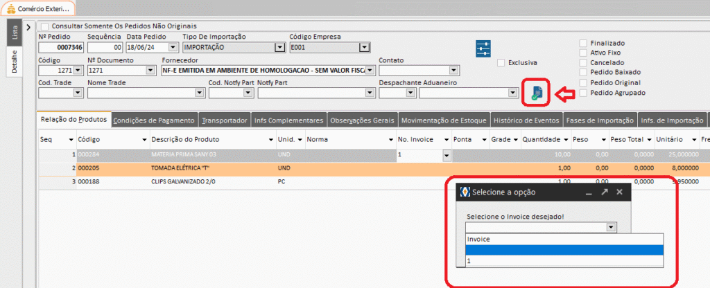This screenshot has height=288, width=710.
Task: Open the Nome Trade dropdown
Action: (198, 92)
